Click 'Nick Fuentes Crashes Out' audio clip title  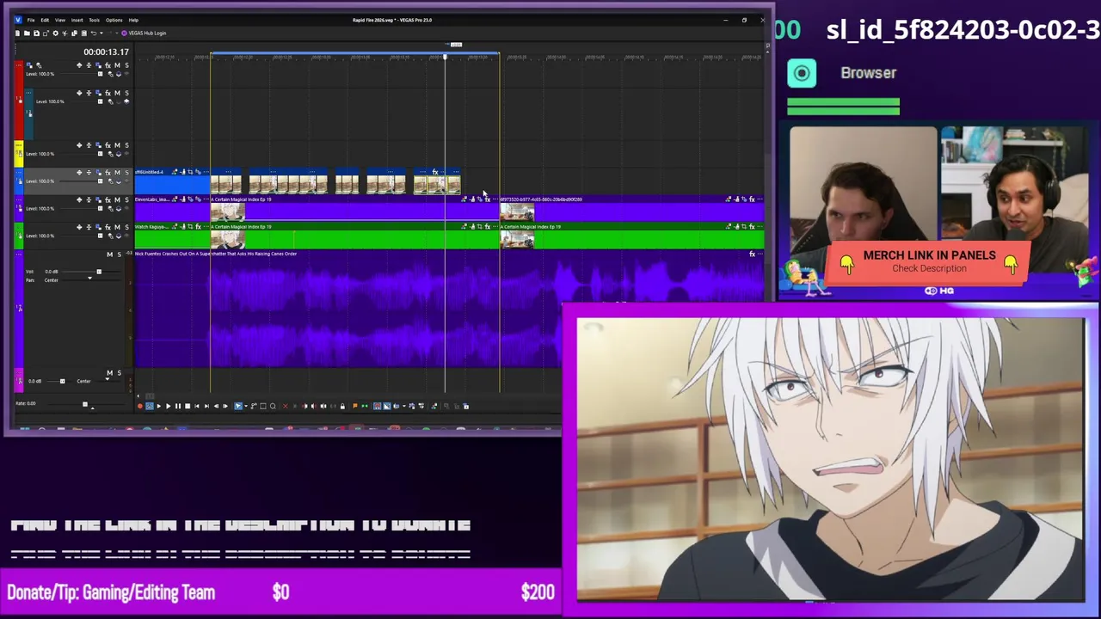click(217, 254)
